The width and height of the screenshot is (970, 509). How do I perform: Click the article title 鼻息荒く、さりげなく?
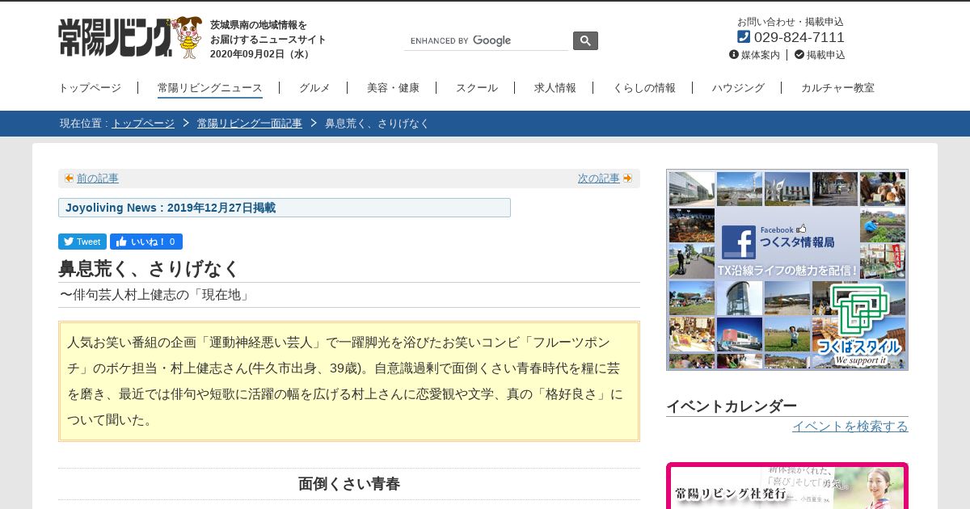pyautogui.click(x=150, y=269)
